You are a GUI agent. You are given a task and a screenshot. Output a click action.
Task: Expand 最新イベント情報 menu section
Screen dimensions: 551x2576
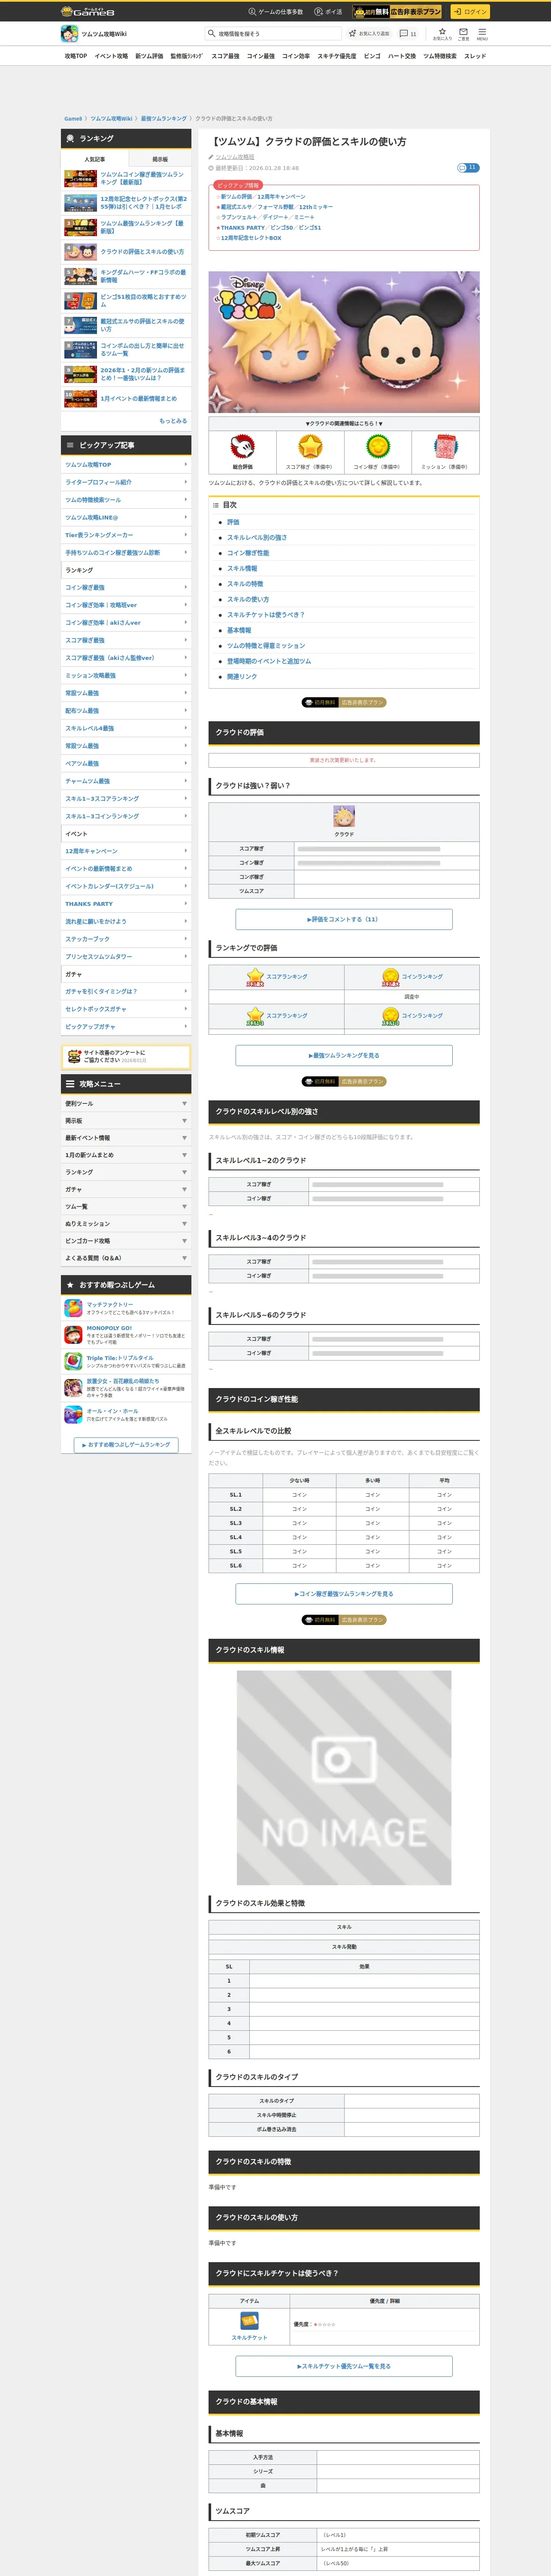126,1138
